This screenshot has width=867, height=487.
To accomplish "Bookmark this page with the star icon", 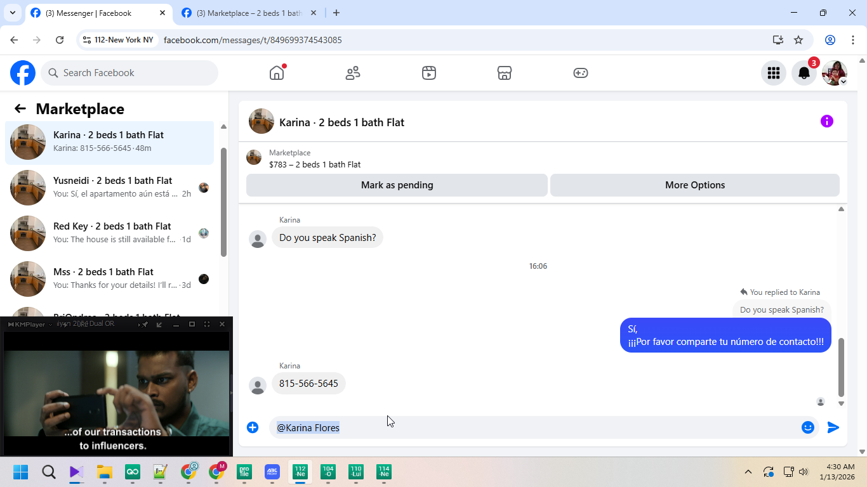I will pyautogui.click(x=798, y=40).
